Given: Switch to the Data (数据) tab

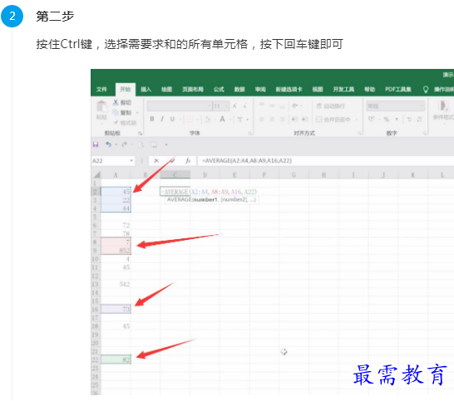Looking at the screenshot, I should coord(239,90).
